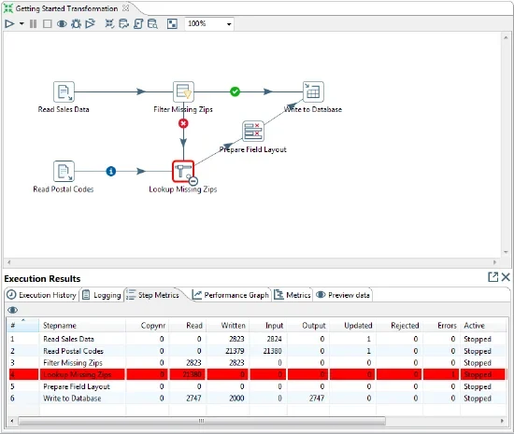
Task: Click the canvas horizontal scroll right arrow
Action: [494, 262]
